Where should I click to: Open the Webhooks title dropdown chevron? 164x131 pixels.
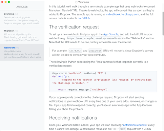point(90,2)
